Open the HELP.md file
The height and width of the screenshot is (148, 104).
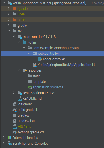[x=24, y=126]
